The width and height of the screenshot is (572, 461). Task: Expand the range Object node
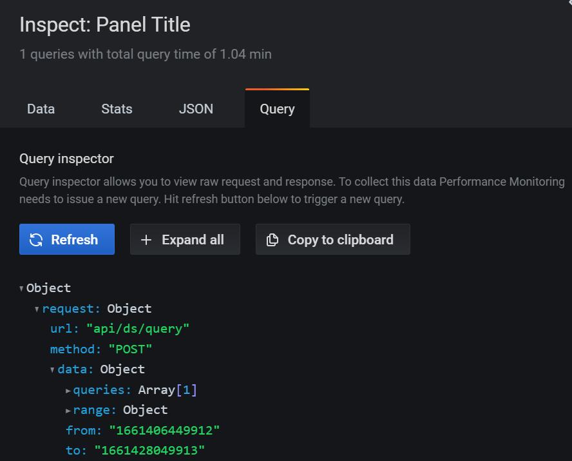pos(68,410)
